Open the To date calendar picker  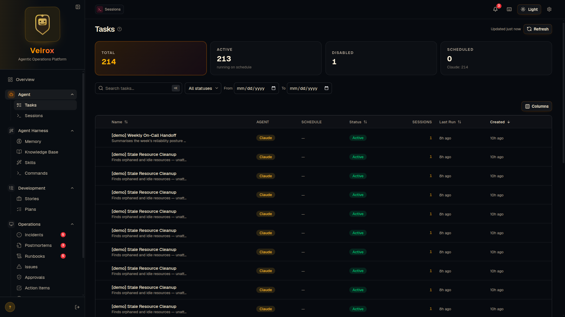(x=326, y=88)
